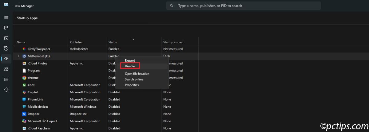Focus the name, publisher, or PID search box

tap(244, 6)
